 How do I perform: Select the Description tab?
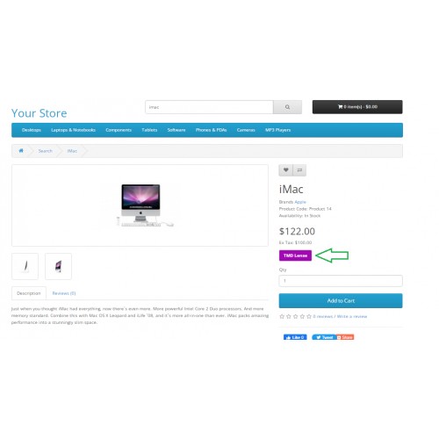29,293
